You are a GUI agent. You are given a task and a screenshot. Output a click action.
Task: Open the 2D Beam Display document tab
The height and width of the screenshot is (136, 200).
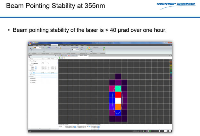73,55
